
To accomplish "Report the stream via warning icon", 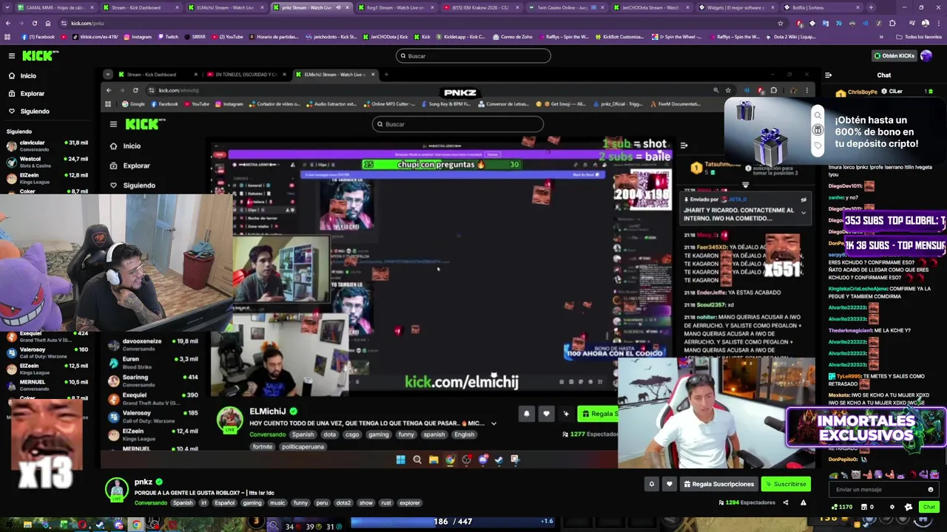I will click(x=803, y=502).
